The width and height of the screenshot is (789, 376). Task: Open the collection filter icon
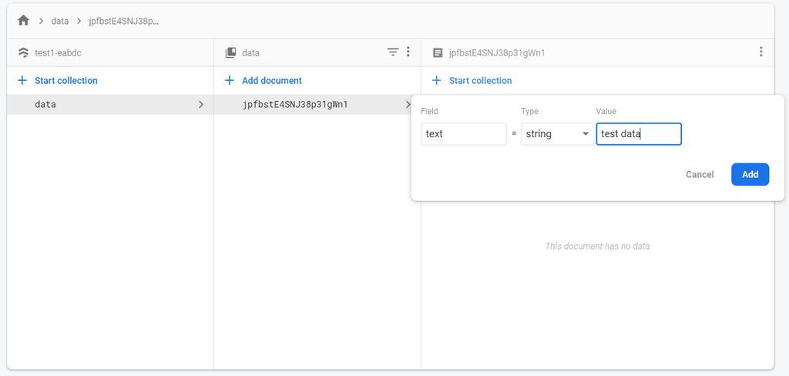[393, 52]
